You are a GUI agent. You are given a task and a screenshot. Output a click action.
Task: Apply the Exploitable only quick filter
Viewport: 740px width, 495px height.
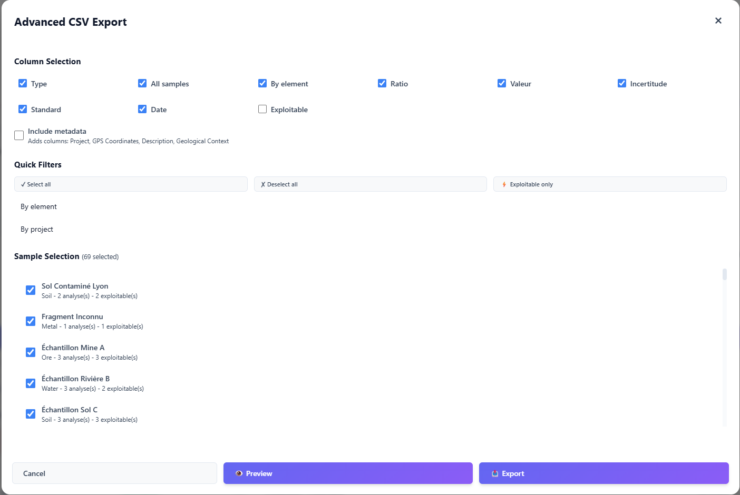(610, 184)
